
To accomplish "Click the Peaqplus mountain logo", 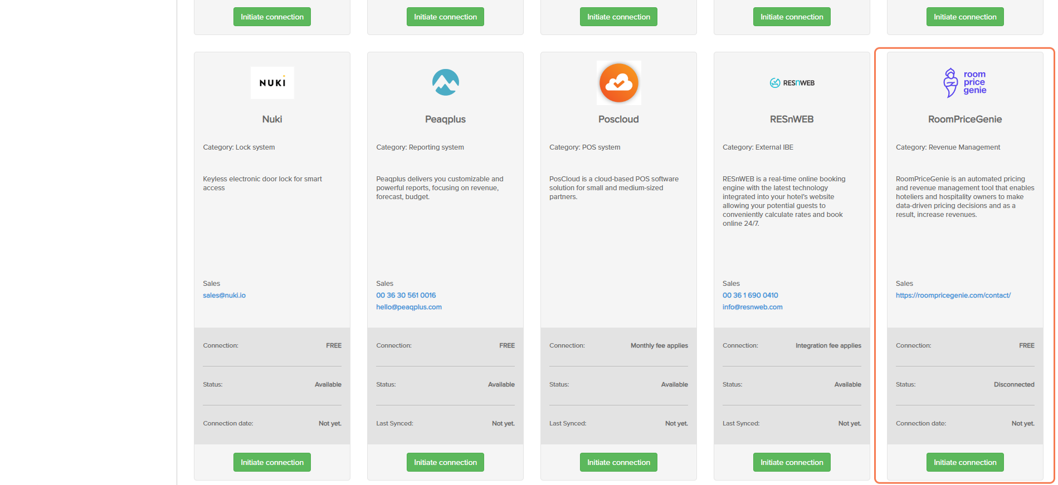I will [x=445, y=82].
